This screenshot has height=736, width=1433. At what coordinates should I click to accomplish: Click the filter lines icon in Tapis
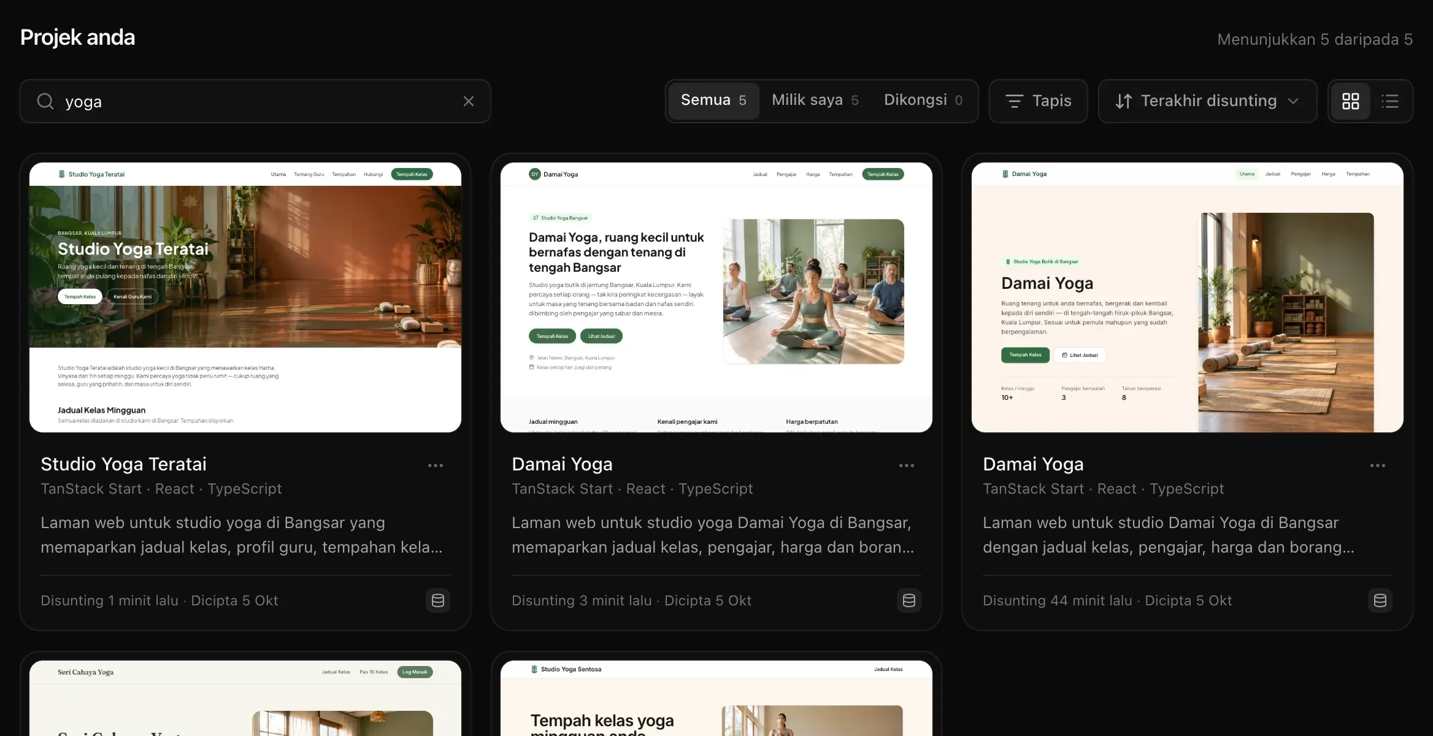tap(1015, 101)
